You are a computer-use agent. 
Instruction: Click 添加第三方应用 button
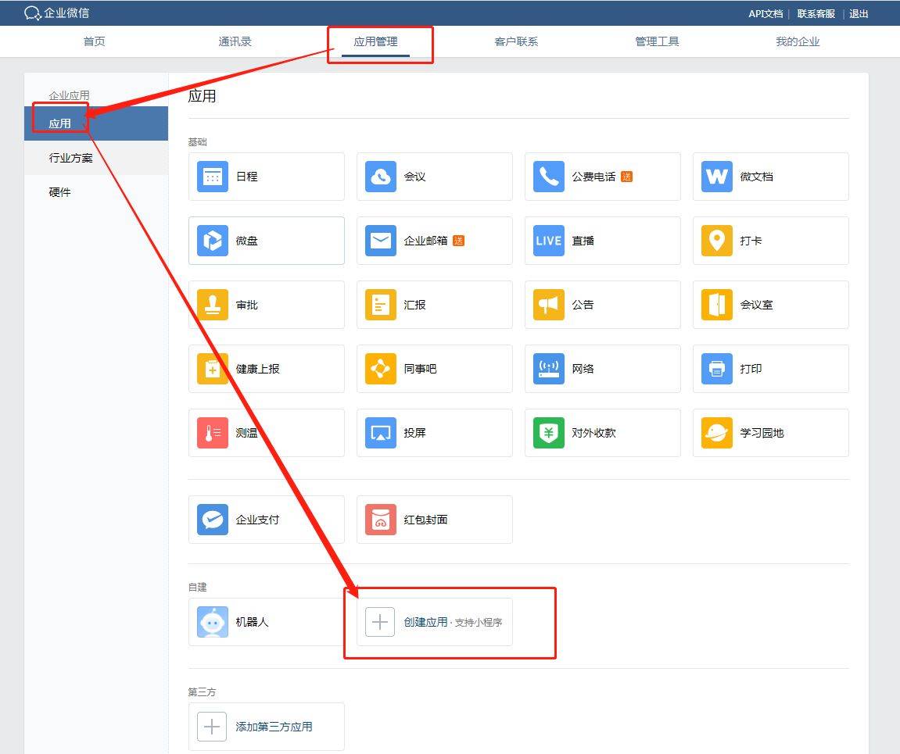(274, 727)
